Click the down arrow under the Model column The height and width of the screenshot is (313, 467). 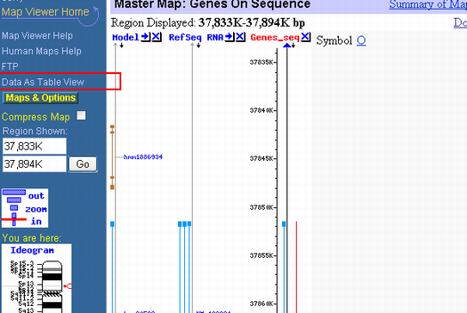click(x=121, y=46)
